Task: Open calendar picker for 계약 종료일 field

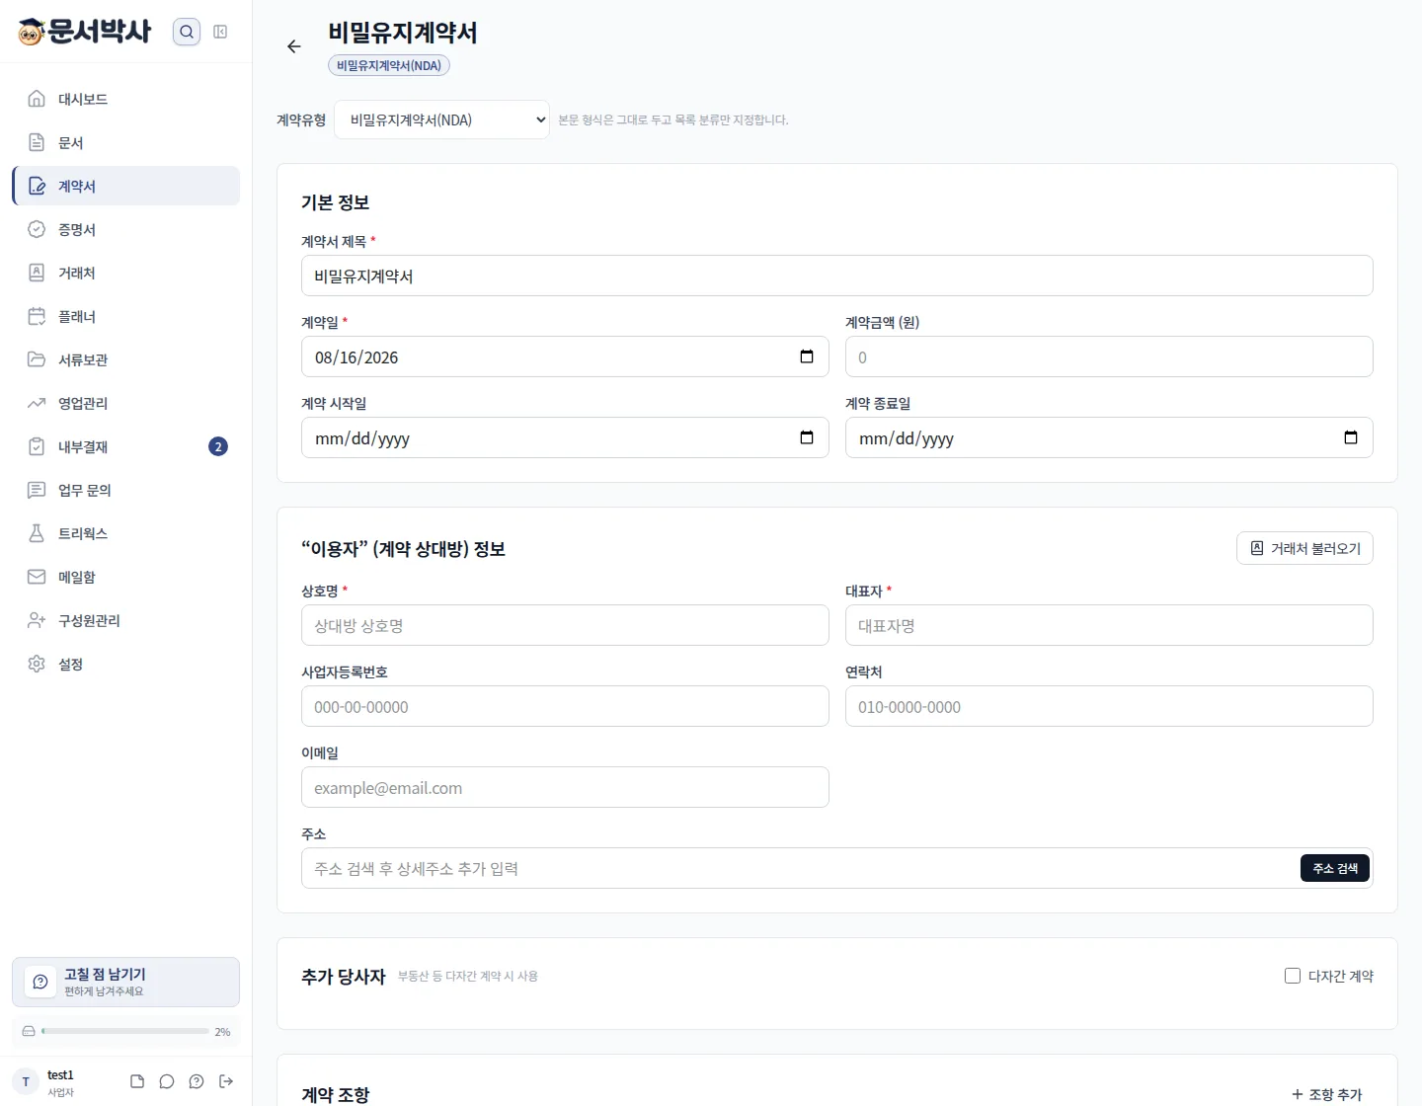Action: pos(1351,437)
